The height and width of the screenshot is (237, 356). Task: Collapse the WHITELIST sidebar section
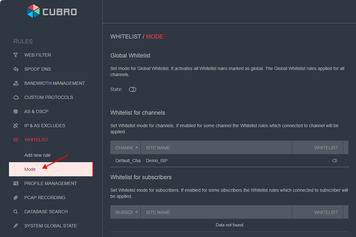36,140
